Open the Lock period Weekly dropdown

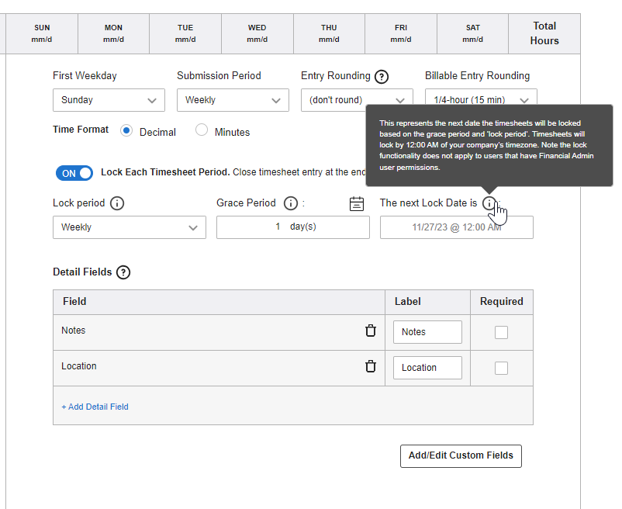pos(130,227)
